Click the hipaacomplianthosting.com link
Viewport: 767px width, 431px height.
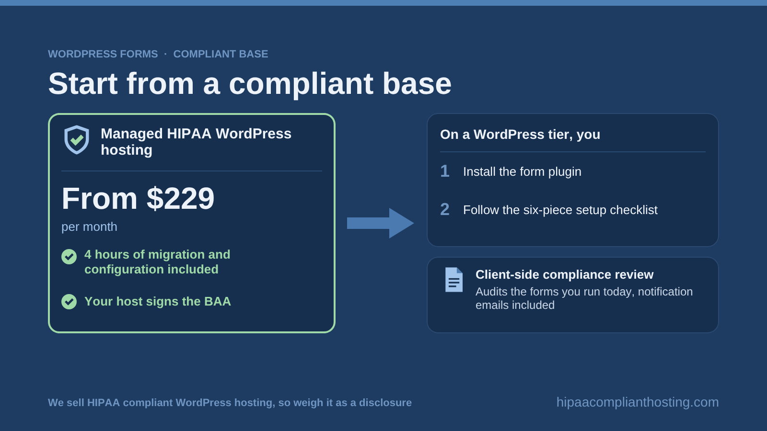click(x=638, y=402)
